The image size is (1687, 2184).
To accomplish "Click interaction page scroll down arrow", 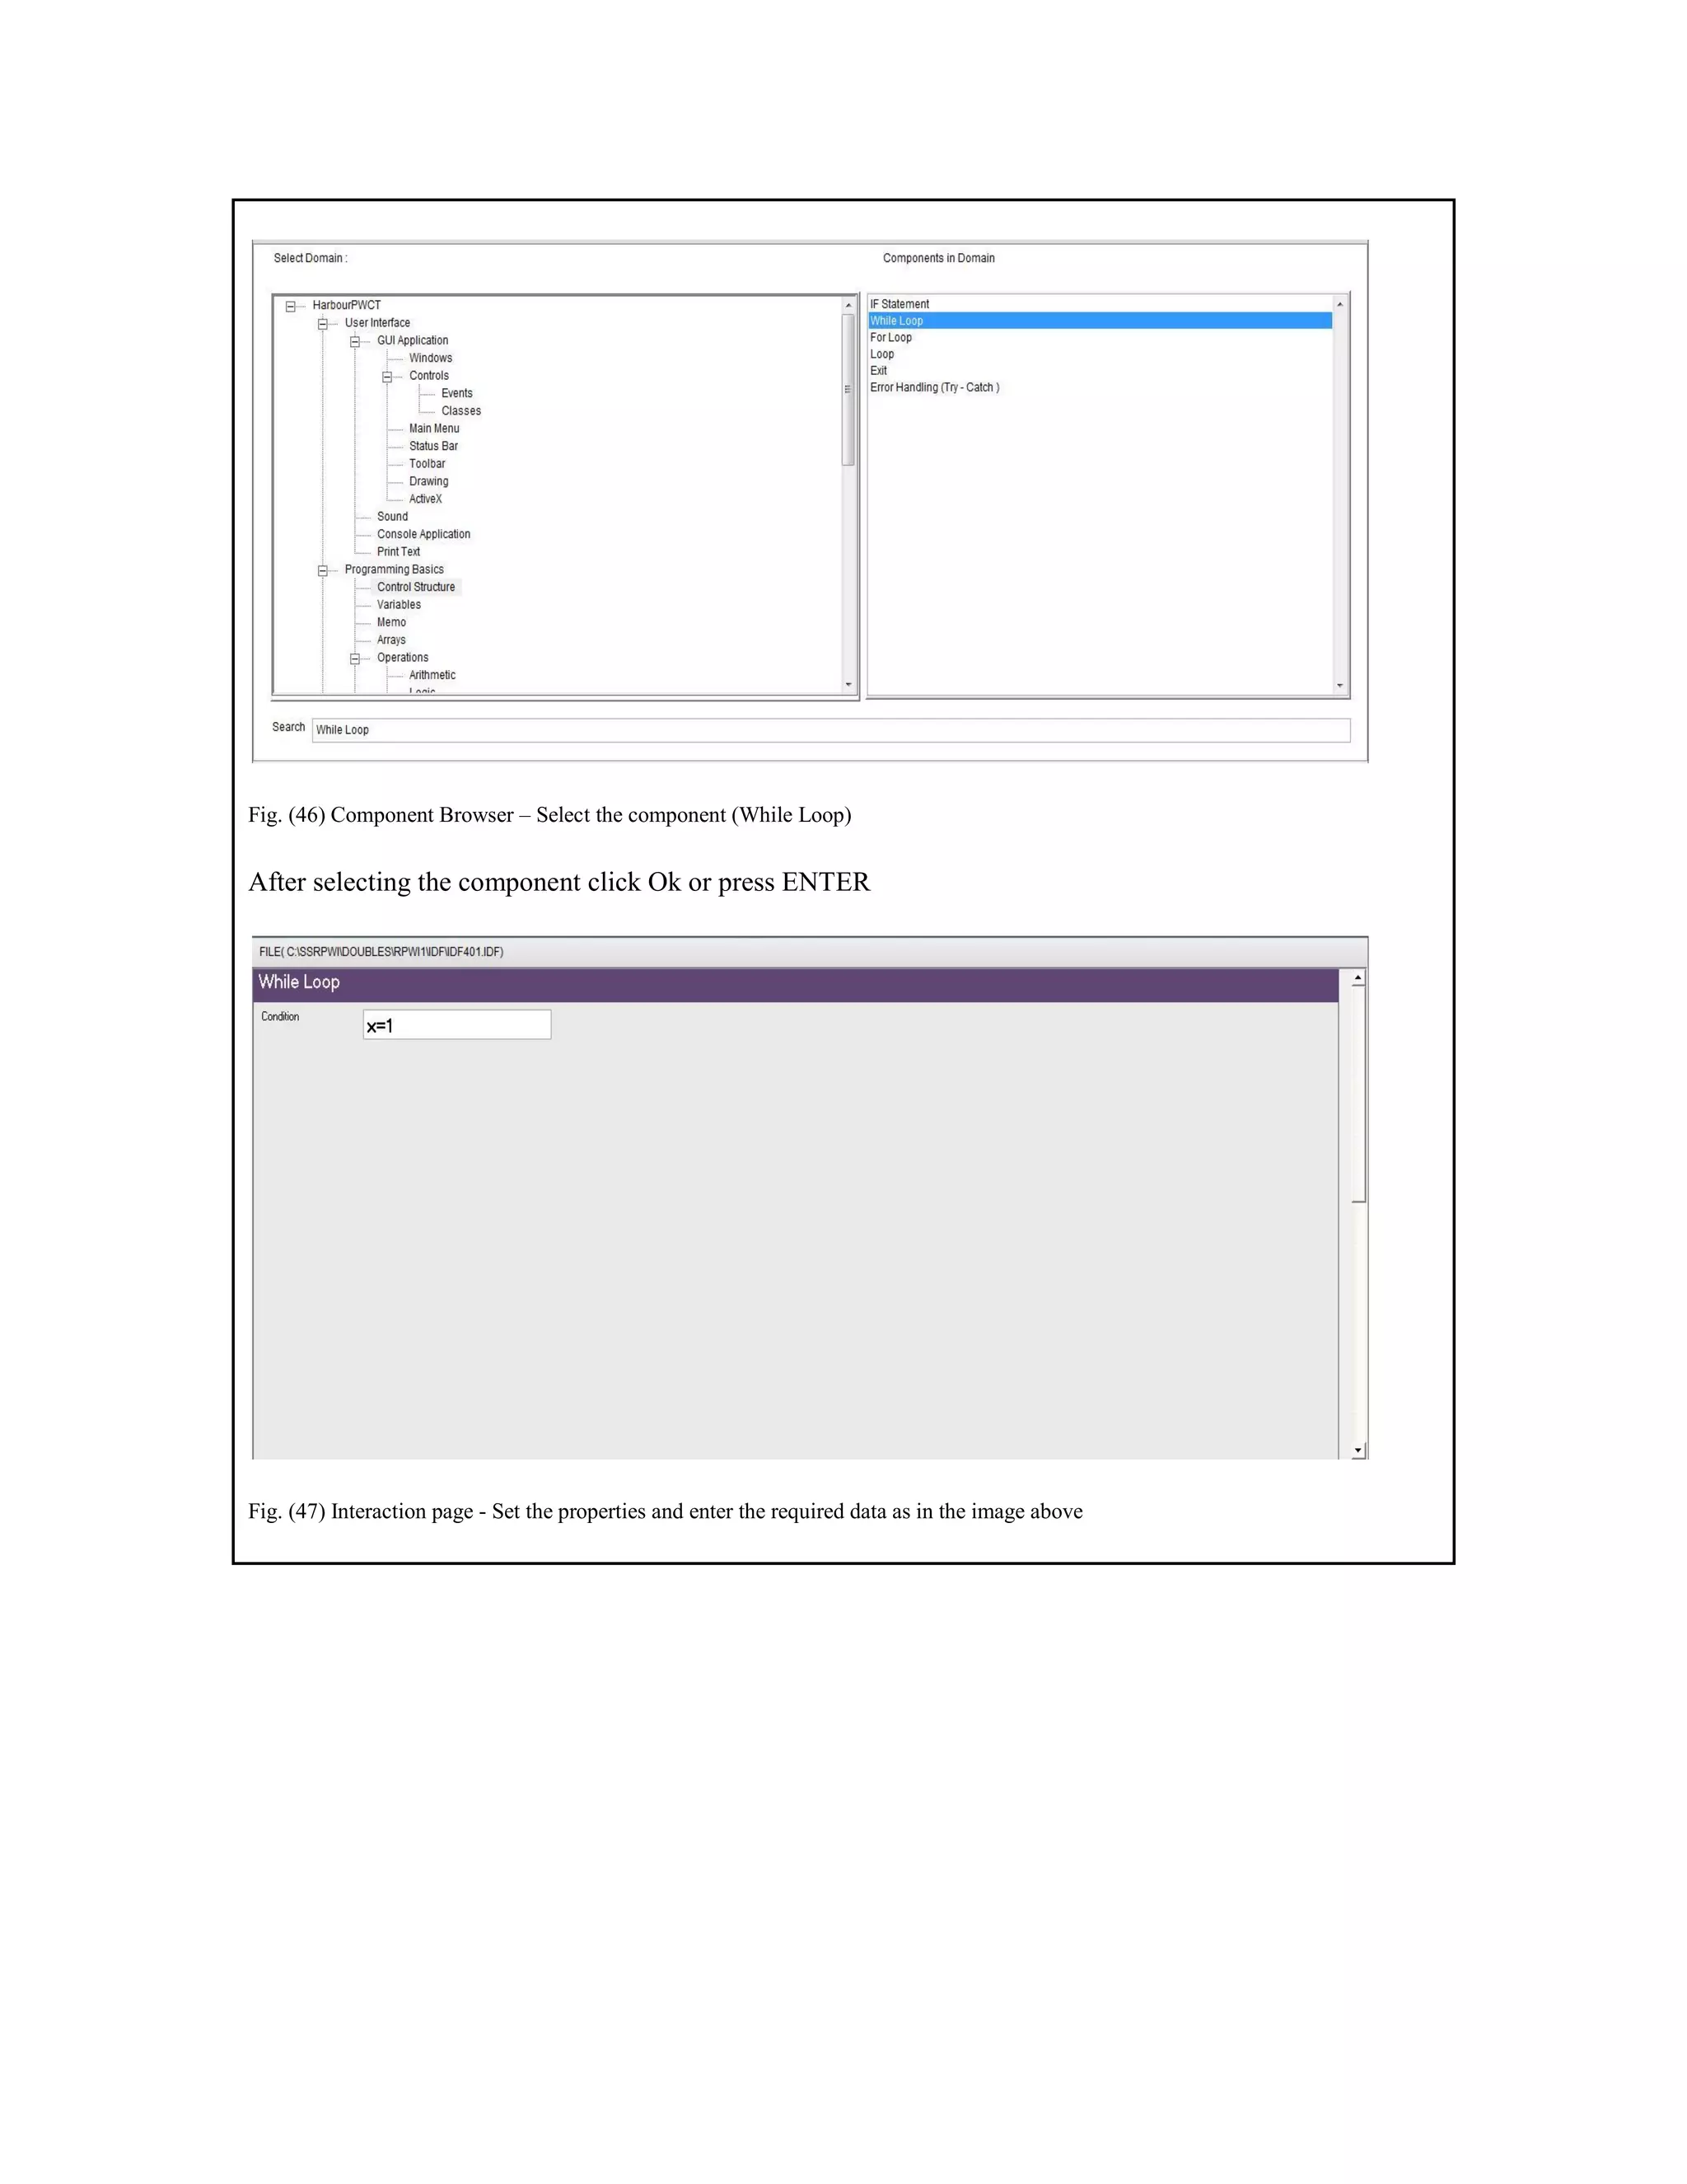I will pyautogui.click(x=1358, y=1450).
